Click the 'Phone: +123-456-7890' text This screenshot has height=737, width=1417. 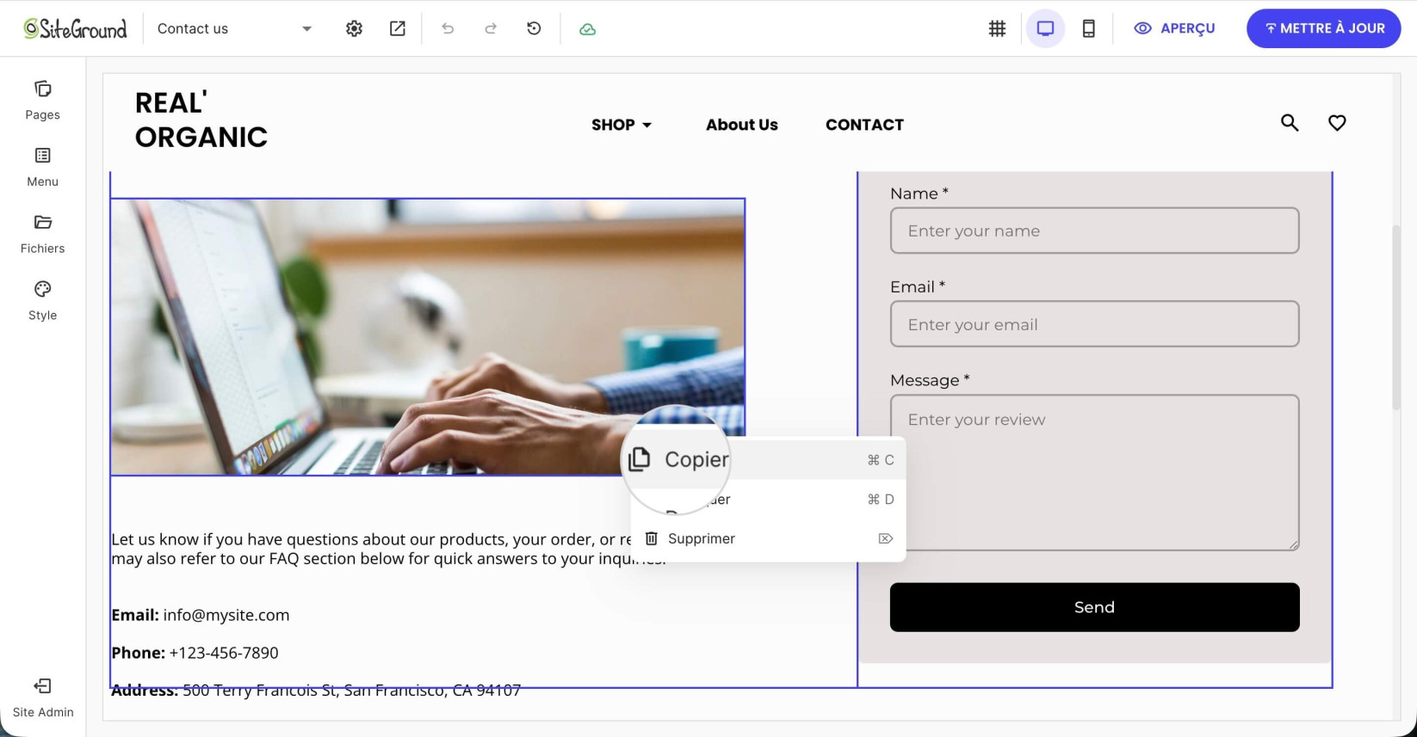[195, 653]
